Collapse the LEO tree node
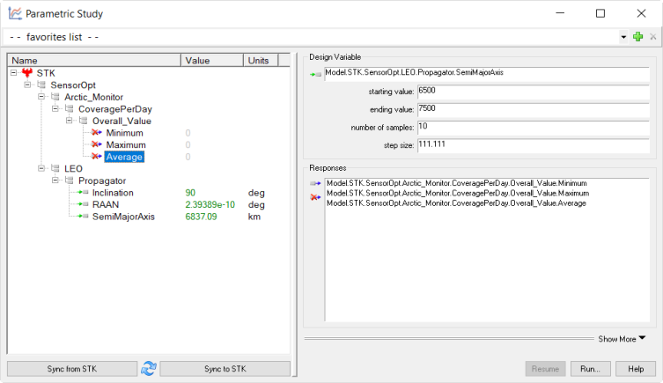The height and width of the screenshot is (383, 663). [41, 168]
